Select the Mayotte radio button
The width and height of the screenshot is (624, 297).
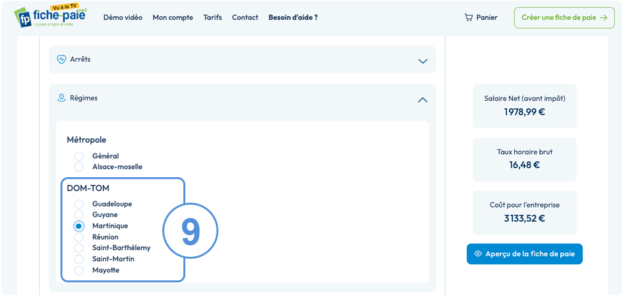(79, 270)
